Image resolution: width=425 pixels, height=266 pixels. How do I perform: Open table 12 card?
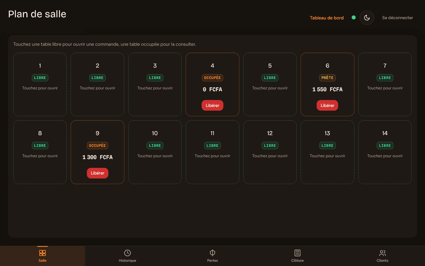pos(270,152)
